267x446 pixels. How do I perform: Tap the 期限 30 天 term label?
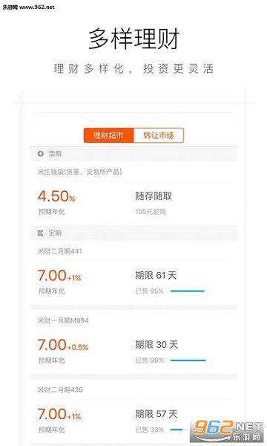(156, 345)
